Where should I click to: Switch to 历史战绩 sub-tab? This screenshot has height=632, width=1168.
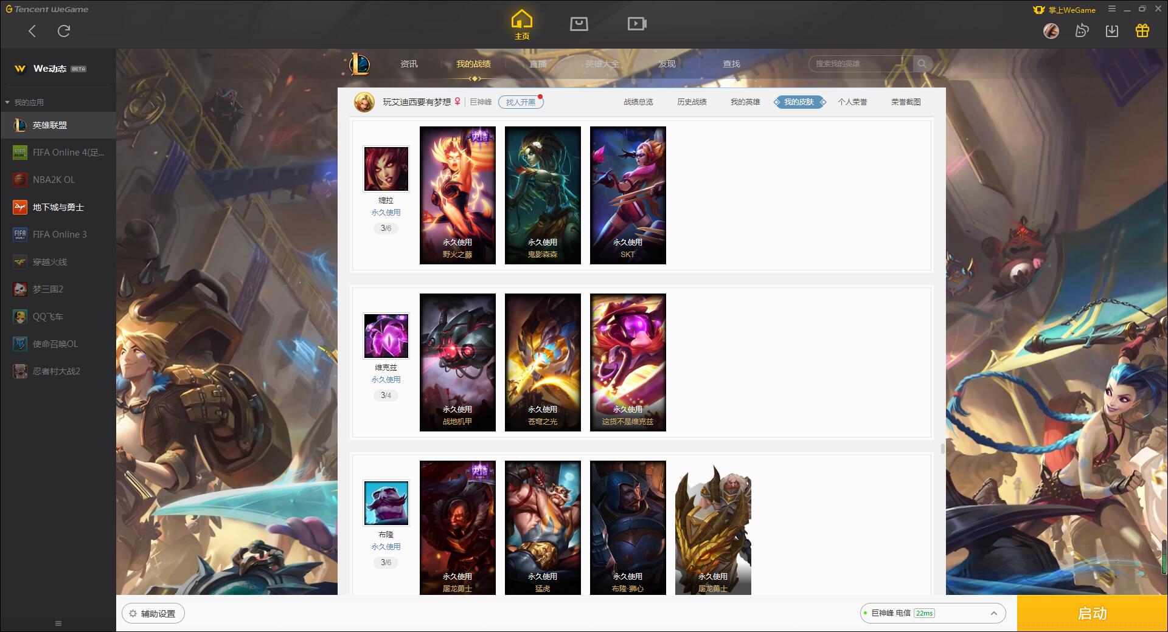tap(692, 102)
